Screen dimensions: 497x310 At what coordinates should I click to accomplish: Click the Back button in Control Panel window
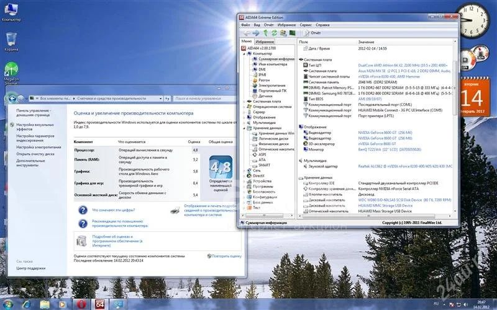click(12, 99)
